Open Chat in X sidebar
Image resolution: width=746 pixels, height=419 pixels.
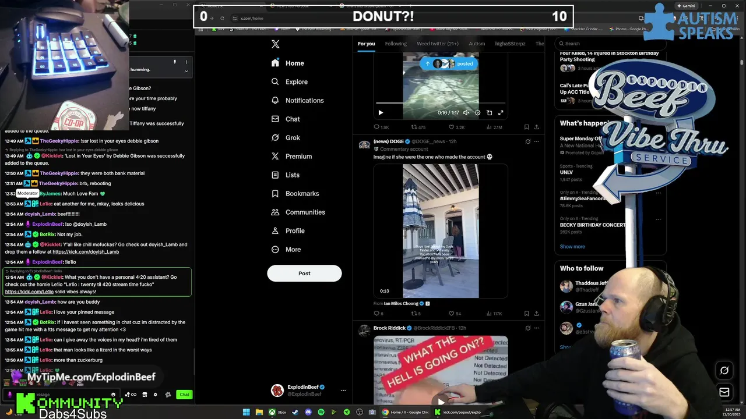tap(286, 119)
